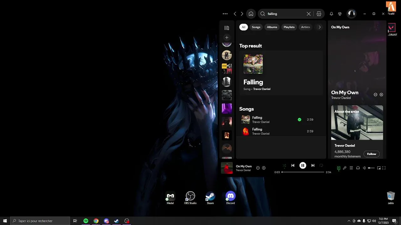Select the OBS Studio desktop shortcut
This screenshot has width=401, height=225.
[190, 198]
